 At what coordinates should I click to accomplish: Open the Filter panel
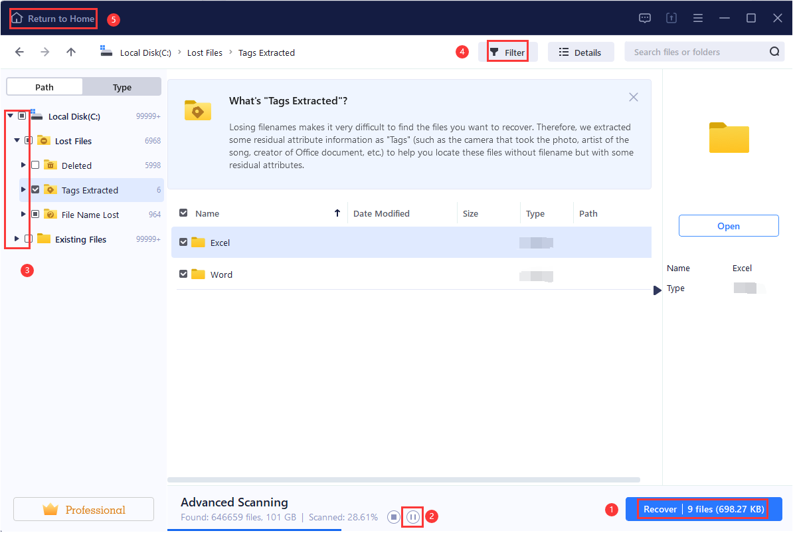tap(509, 51)
